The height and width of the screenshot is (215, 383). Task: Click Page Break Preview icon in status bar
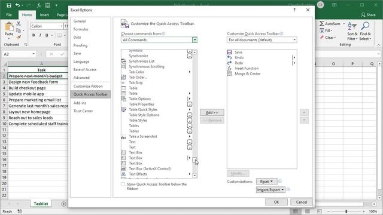(319, 211)
